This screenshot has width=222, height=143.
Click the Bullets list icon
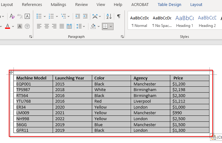(x=39, y=16)
